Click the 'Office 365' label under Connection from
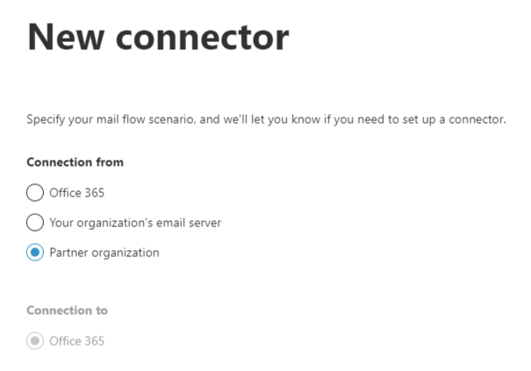 76,192
